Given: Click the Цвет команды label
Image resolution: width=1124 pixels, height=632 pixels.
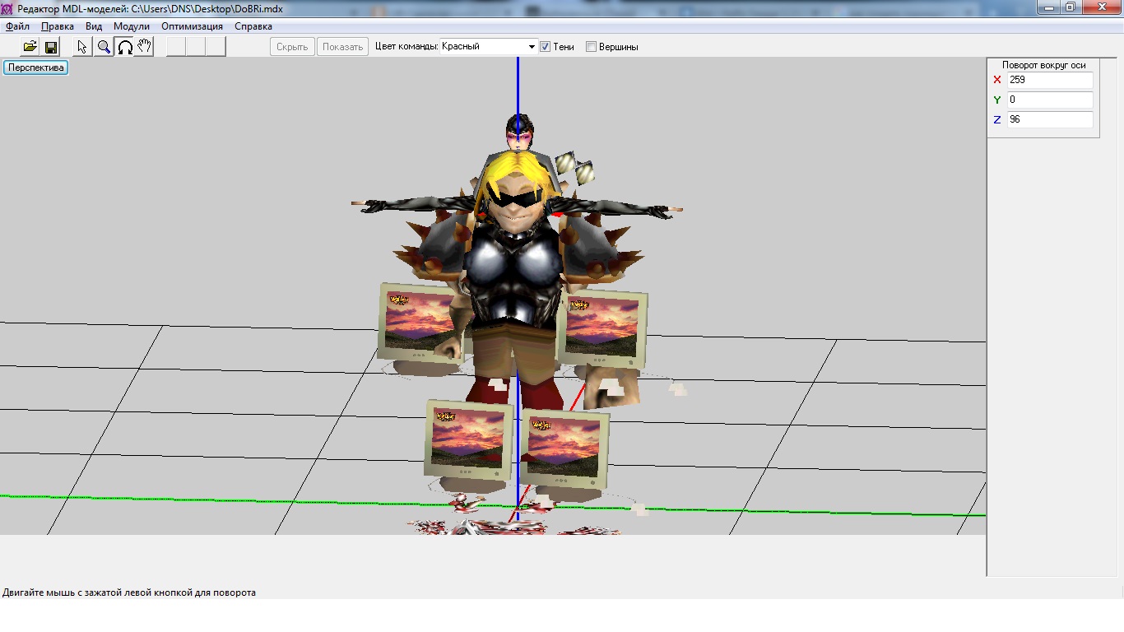Looking at the screenshot, I should [406, 47].
